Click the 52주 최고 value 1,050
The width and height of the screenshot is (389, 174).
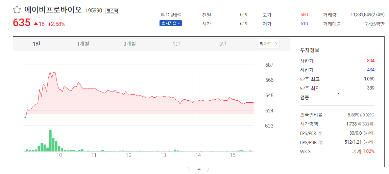369,79
